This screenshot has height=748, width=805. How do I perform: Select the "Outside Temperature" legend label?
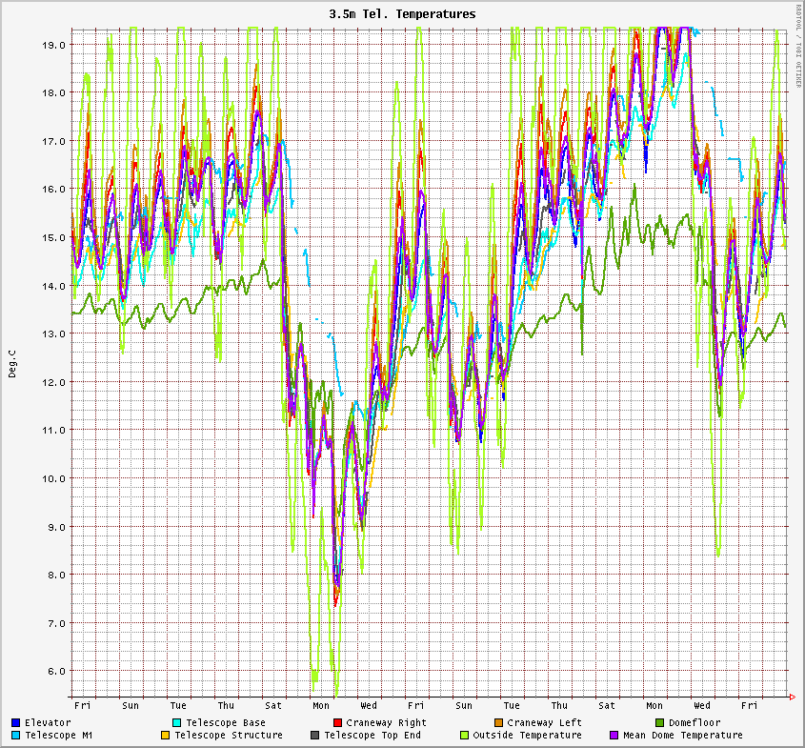527,735
